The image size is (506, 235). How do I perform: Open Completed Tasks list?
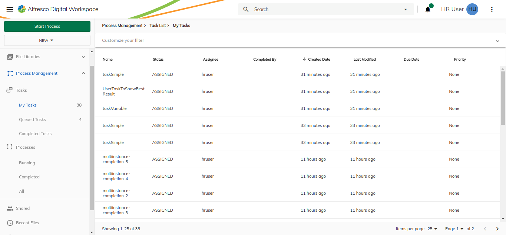[35, 134]
